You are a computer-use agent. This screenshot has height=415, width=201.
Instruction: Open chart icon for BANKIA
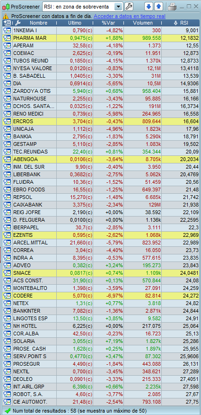[x=7, y=136]
